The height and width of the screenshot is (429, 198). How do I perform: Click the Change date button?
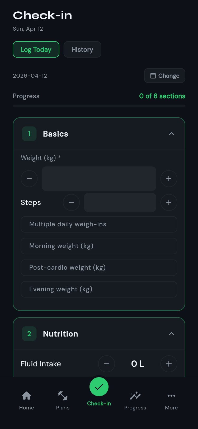coord(165,76)
